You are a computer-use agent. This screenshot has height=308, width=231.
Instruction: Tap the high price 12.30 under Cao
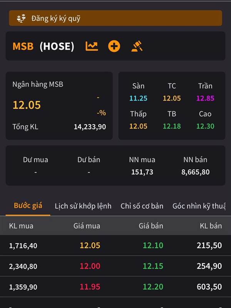[x=205, y=126]
